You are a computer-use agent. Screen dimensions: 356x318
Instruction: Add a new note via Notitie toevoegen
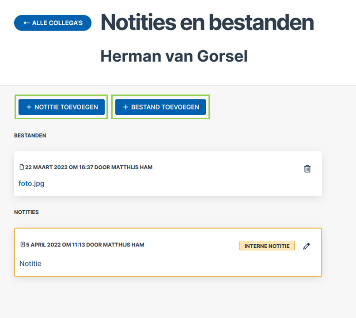pyautogui.click(x=61, y=107)
